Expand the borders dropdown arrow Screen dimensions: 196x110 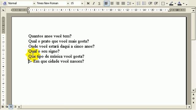coord(167,3)
